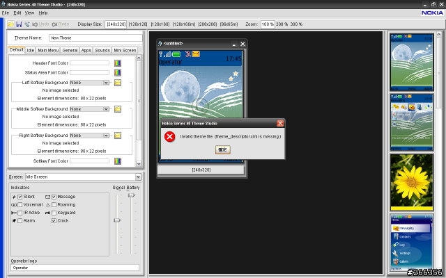Confirm the error dialog with OK button
446x278 pixels.
pos(223,150)
